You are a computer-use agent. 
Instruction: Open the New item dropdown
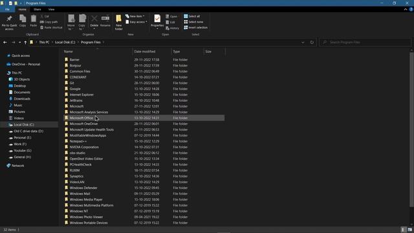click(135, 16)
